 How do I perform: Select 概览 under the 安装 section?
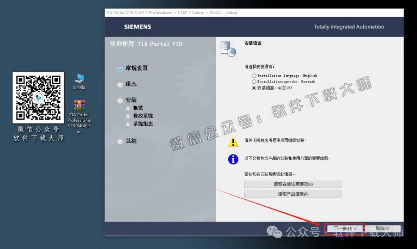click(x=129, y=108)
